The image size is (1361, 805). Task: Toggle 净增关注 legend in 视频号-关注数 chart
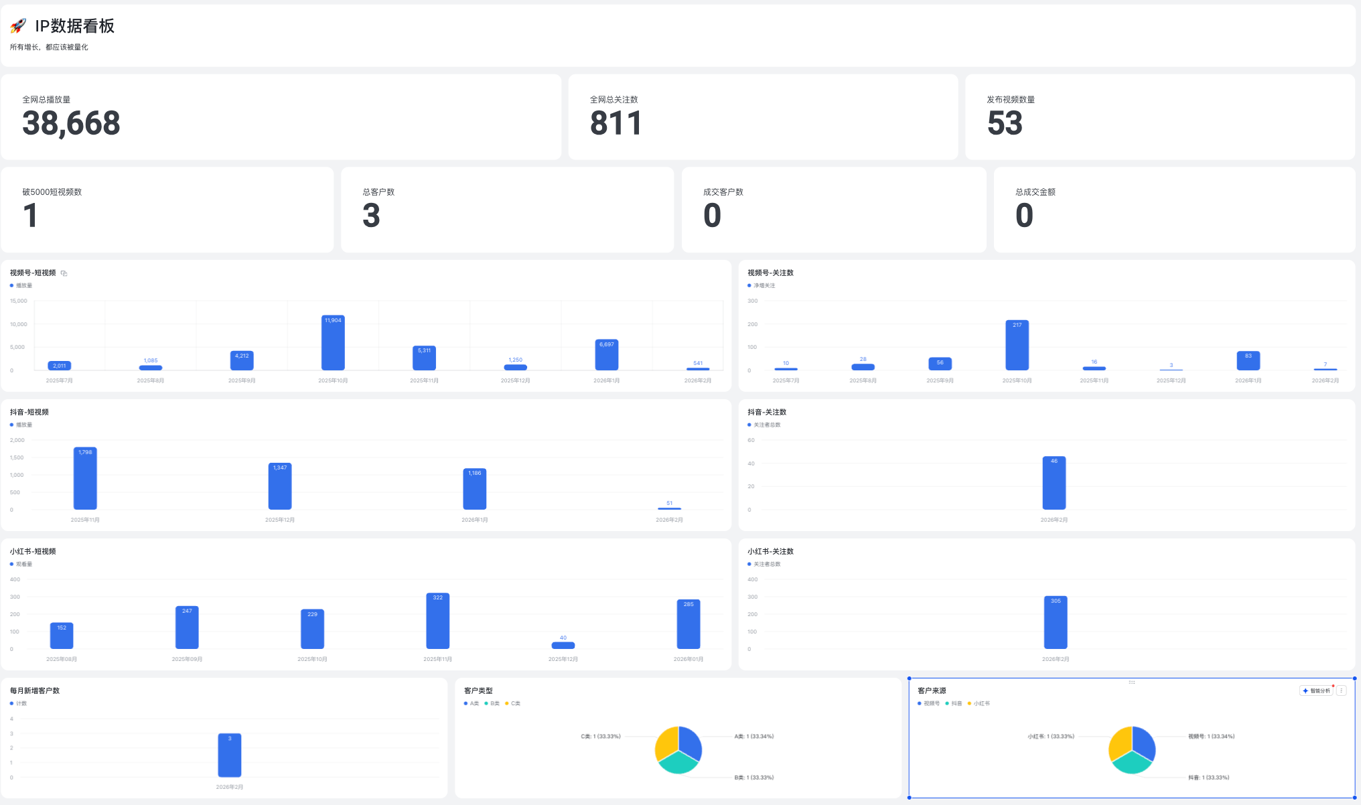click(x=764, y=285)
